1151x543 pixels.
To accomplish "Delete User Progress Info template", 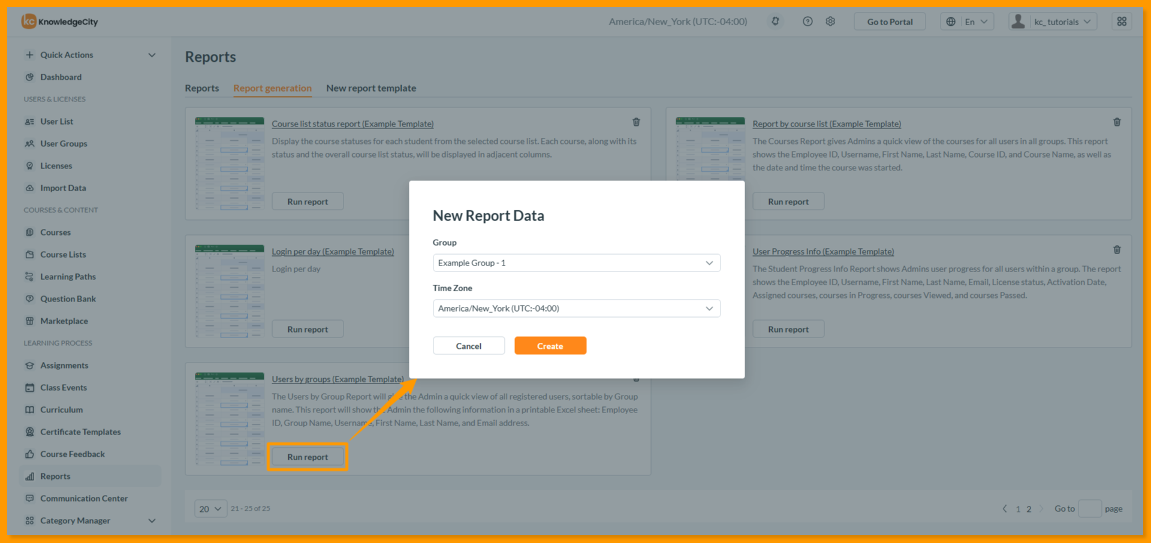I will point(1117,250).
